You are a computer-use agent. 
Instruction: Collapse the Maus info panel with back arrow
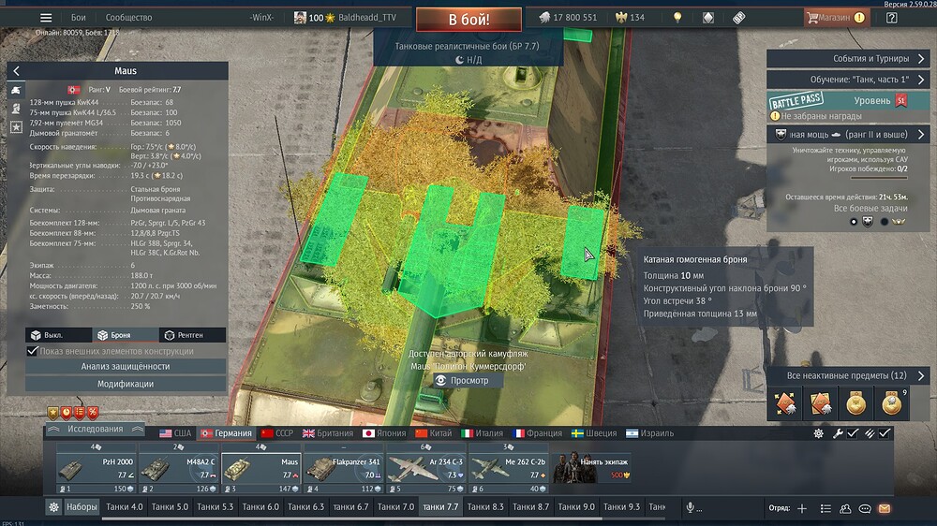click(16, 70)
